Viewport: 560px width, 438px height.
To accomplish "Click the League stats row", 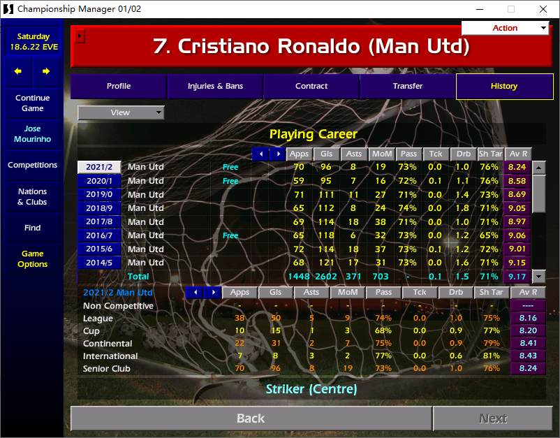I will (x=311, y=319).
